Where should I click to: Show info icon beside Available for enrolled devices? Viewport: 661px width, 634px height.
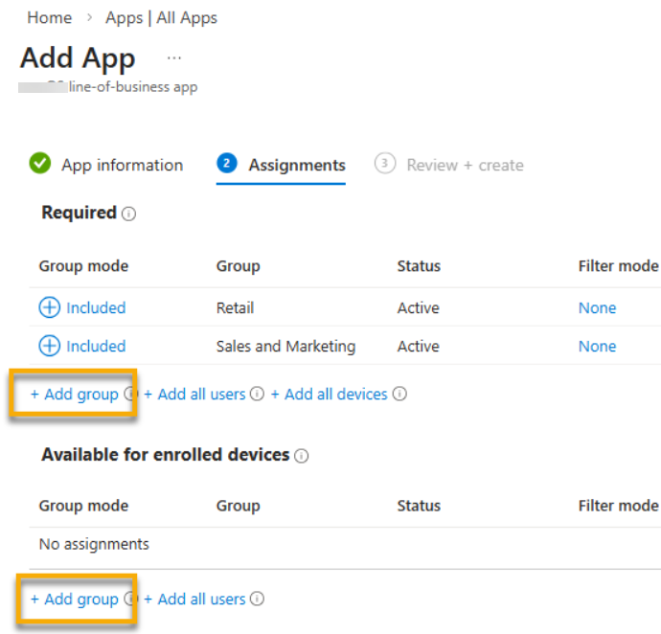coord(301,456)
